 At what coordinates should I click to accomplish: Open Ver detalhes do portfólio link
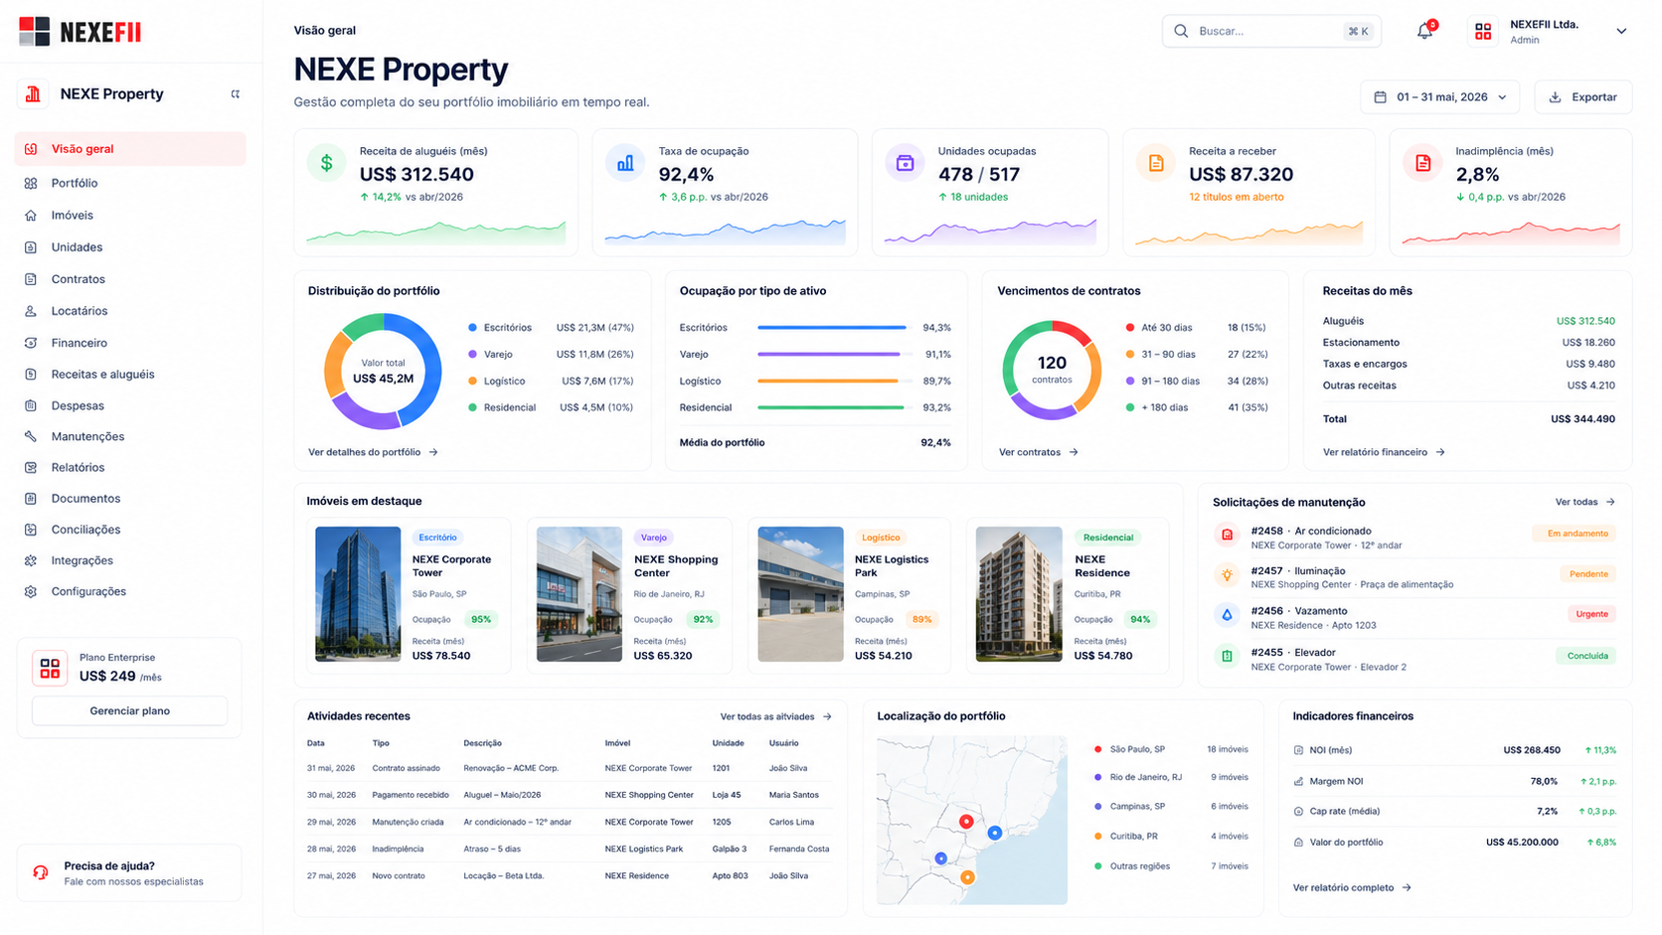[x=373, y=452]
